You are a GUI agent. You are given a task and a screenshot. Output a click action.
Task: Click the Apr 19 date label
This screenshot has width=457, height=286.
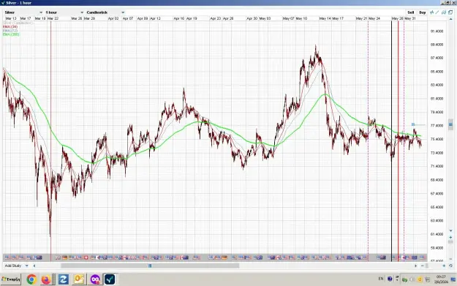tap(192, 18)
